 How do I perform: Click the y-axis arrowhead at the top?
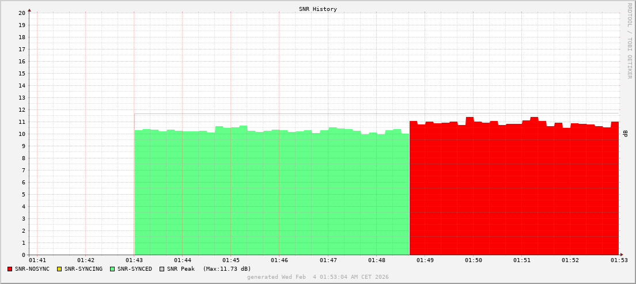29,10
